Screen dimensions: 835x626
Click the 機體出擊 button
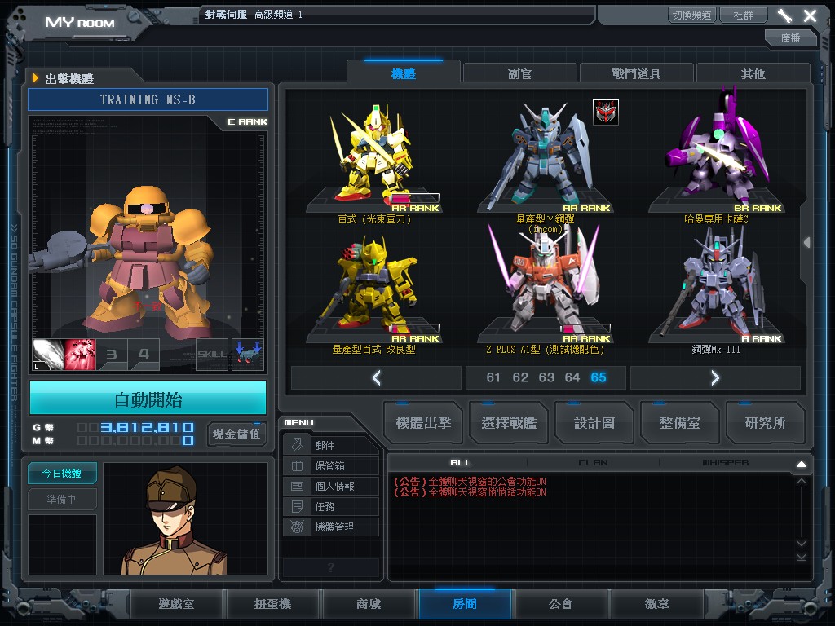[423, 423]
